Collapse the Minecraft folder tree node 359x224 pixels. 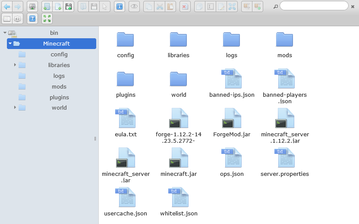pos(10,43)
